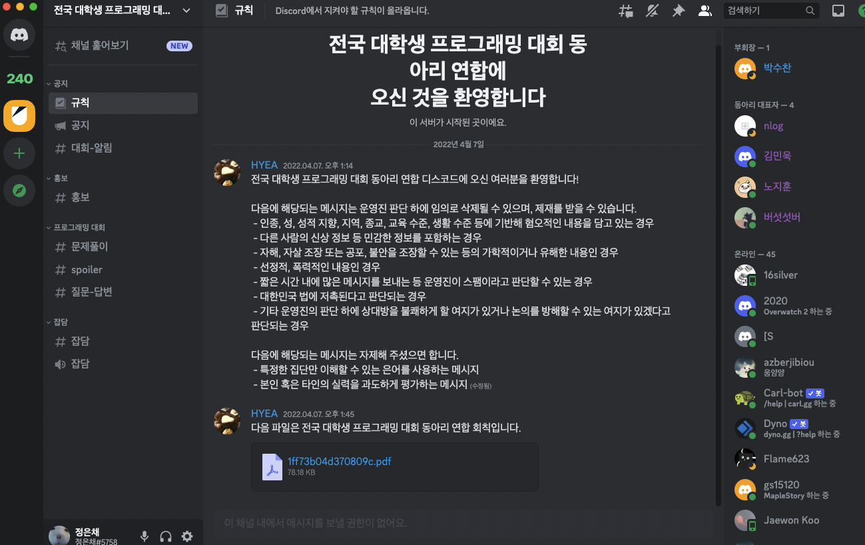Click HYEA avatar on 오후 1:14 message
The height and width of the screenshot is (545, 865).
(x=227, y=172)
